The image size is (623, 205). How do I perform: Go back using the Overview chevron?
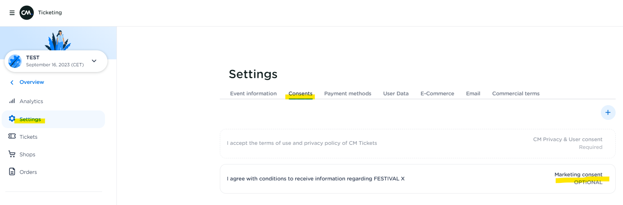(x=12, y=82)
